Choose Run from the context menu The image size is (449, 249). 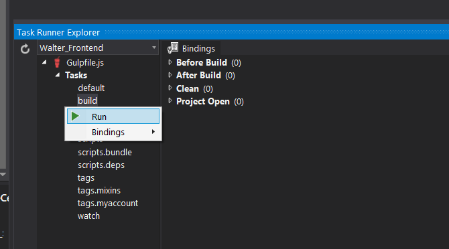[x=113, y=116]
